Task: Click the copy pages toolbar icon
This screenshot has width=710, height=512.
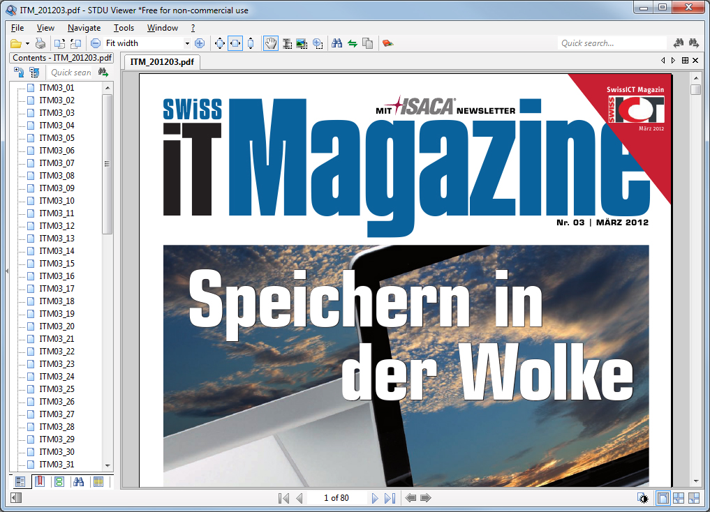Action: click(x=368, y=43)
